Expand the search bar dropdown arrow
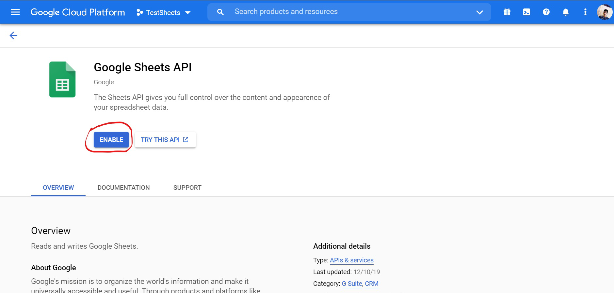Image resolution: width=614 pixels, height=293 pixels. click(x=479, y=12)
